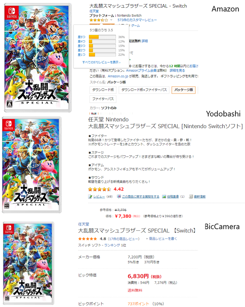Screen dimensions: 245x307
Task: Click the posted images picture icon
Action: pos(164,197)
